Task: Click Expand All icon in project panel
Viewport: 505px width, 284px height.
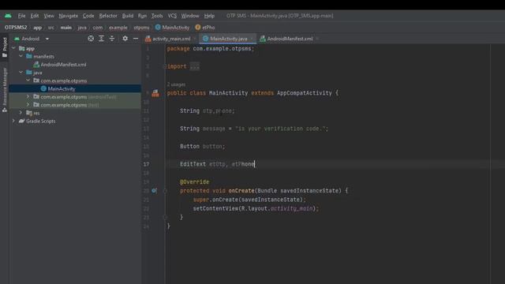Action: (101, 39)
